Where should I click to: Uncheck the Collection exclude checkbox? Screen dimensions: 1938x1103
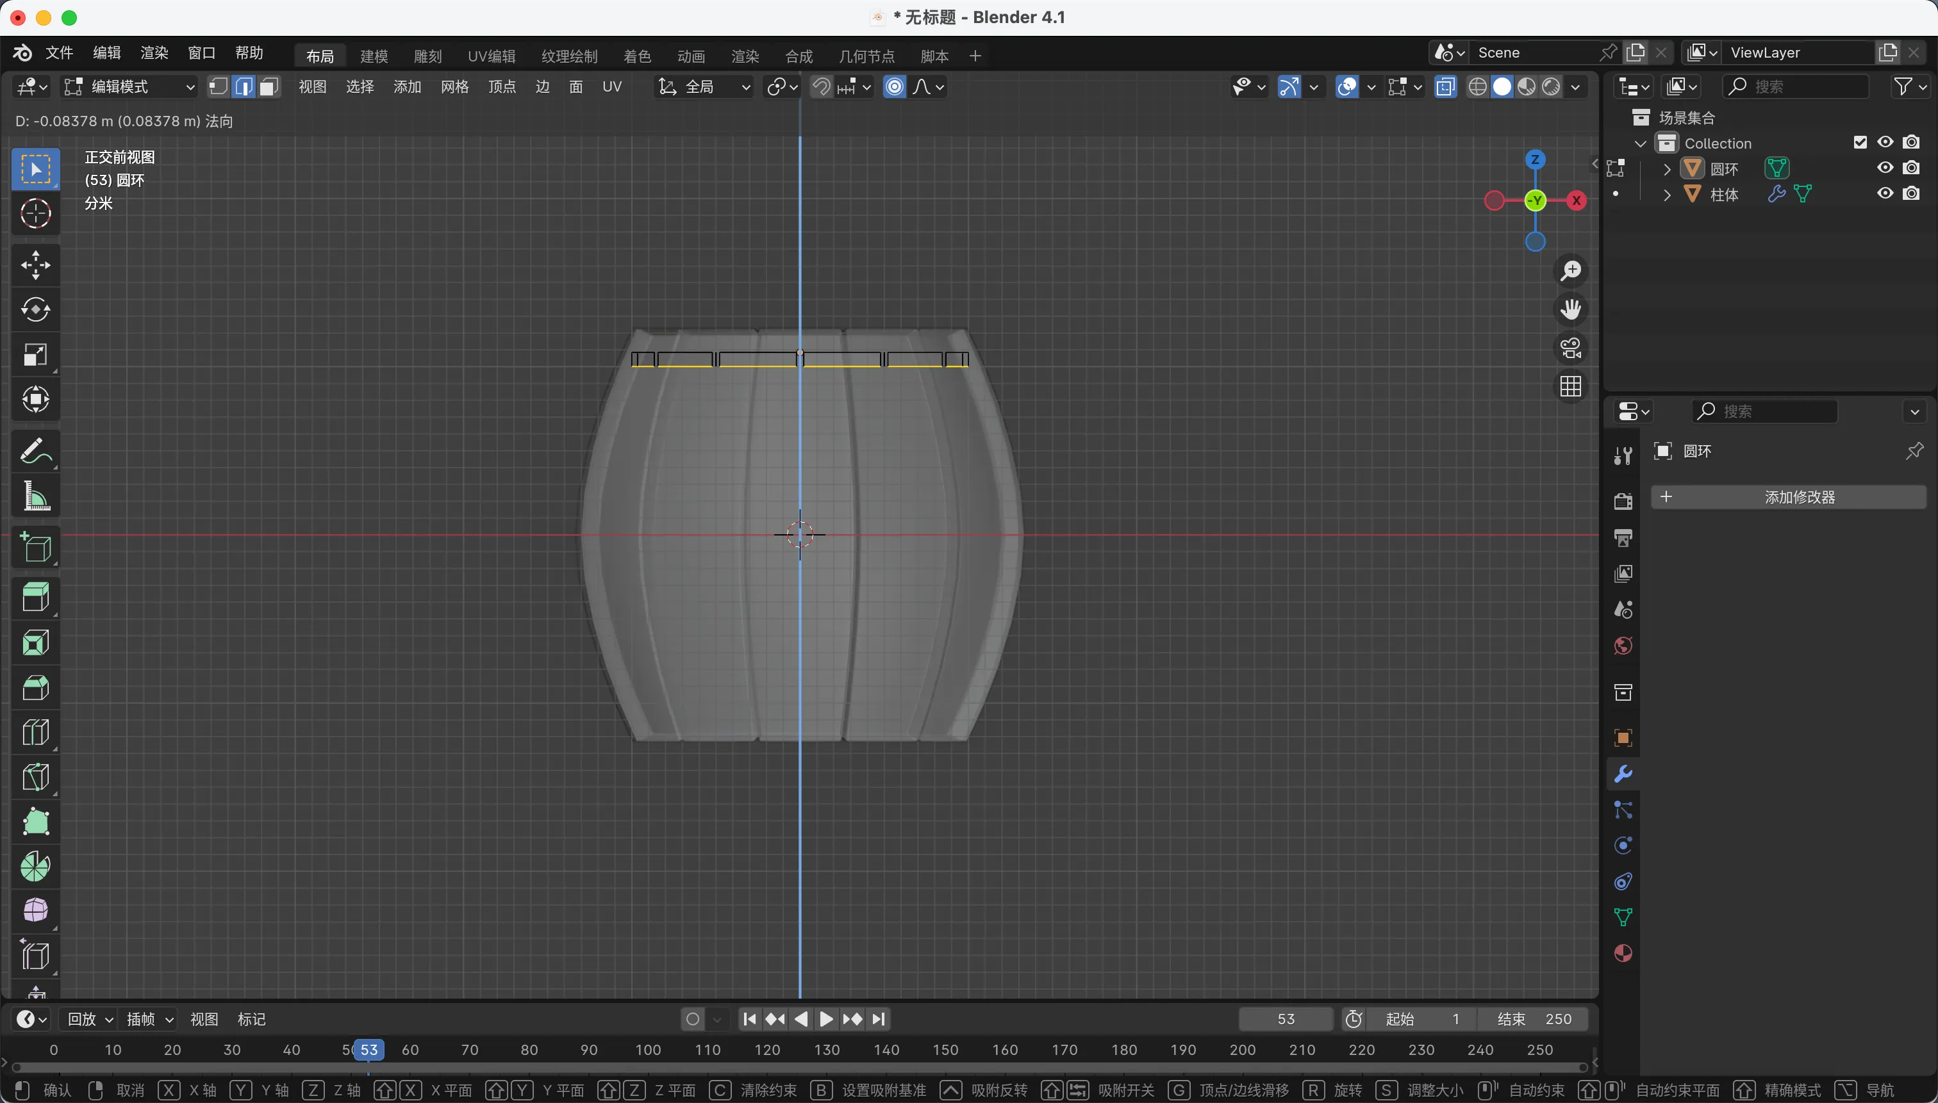[1860, 142]
